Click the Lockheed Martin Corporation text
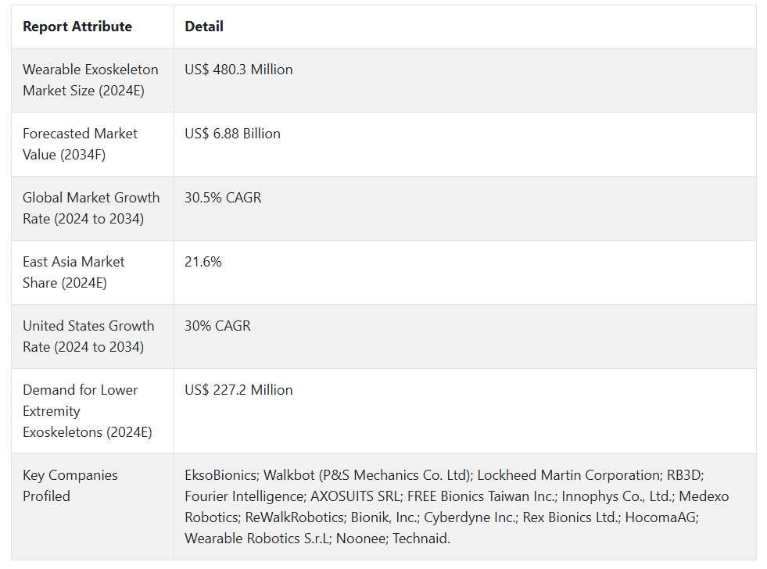The height and width of the screenshot is (569, 767). (x=568, y=475)
